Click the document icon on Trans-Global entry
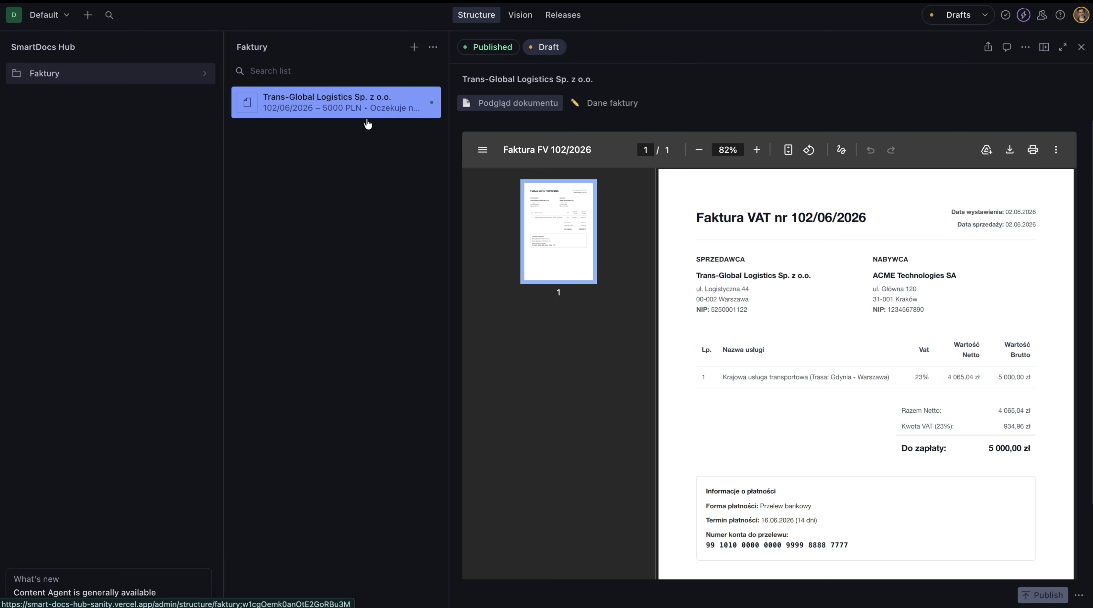Viewport: 1093px width, 608px height. click(x=247, y=102)
